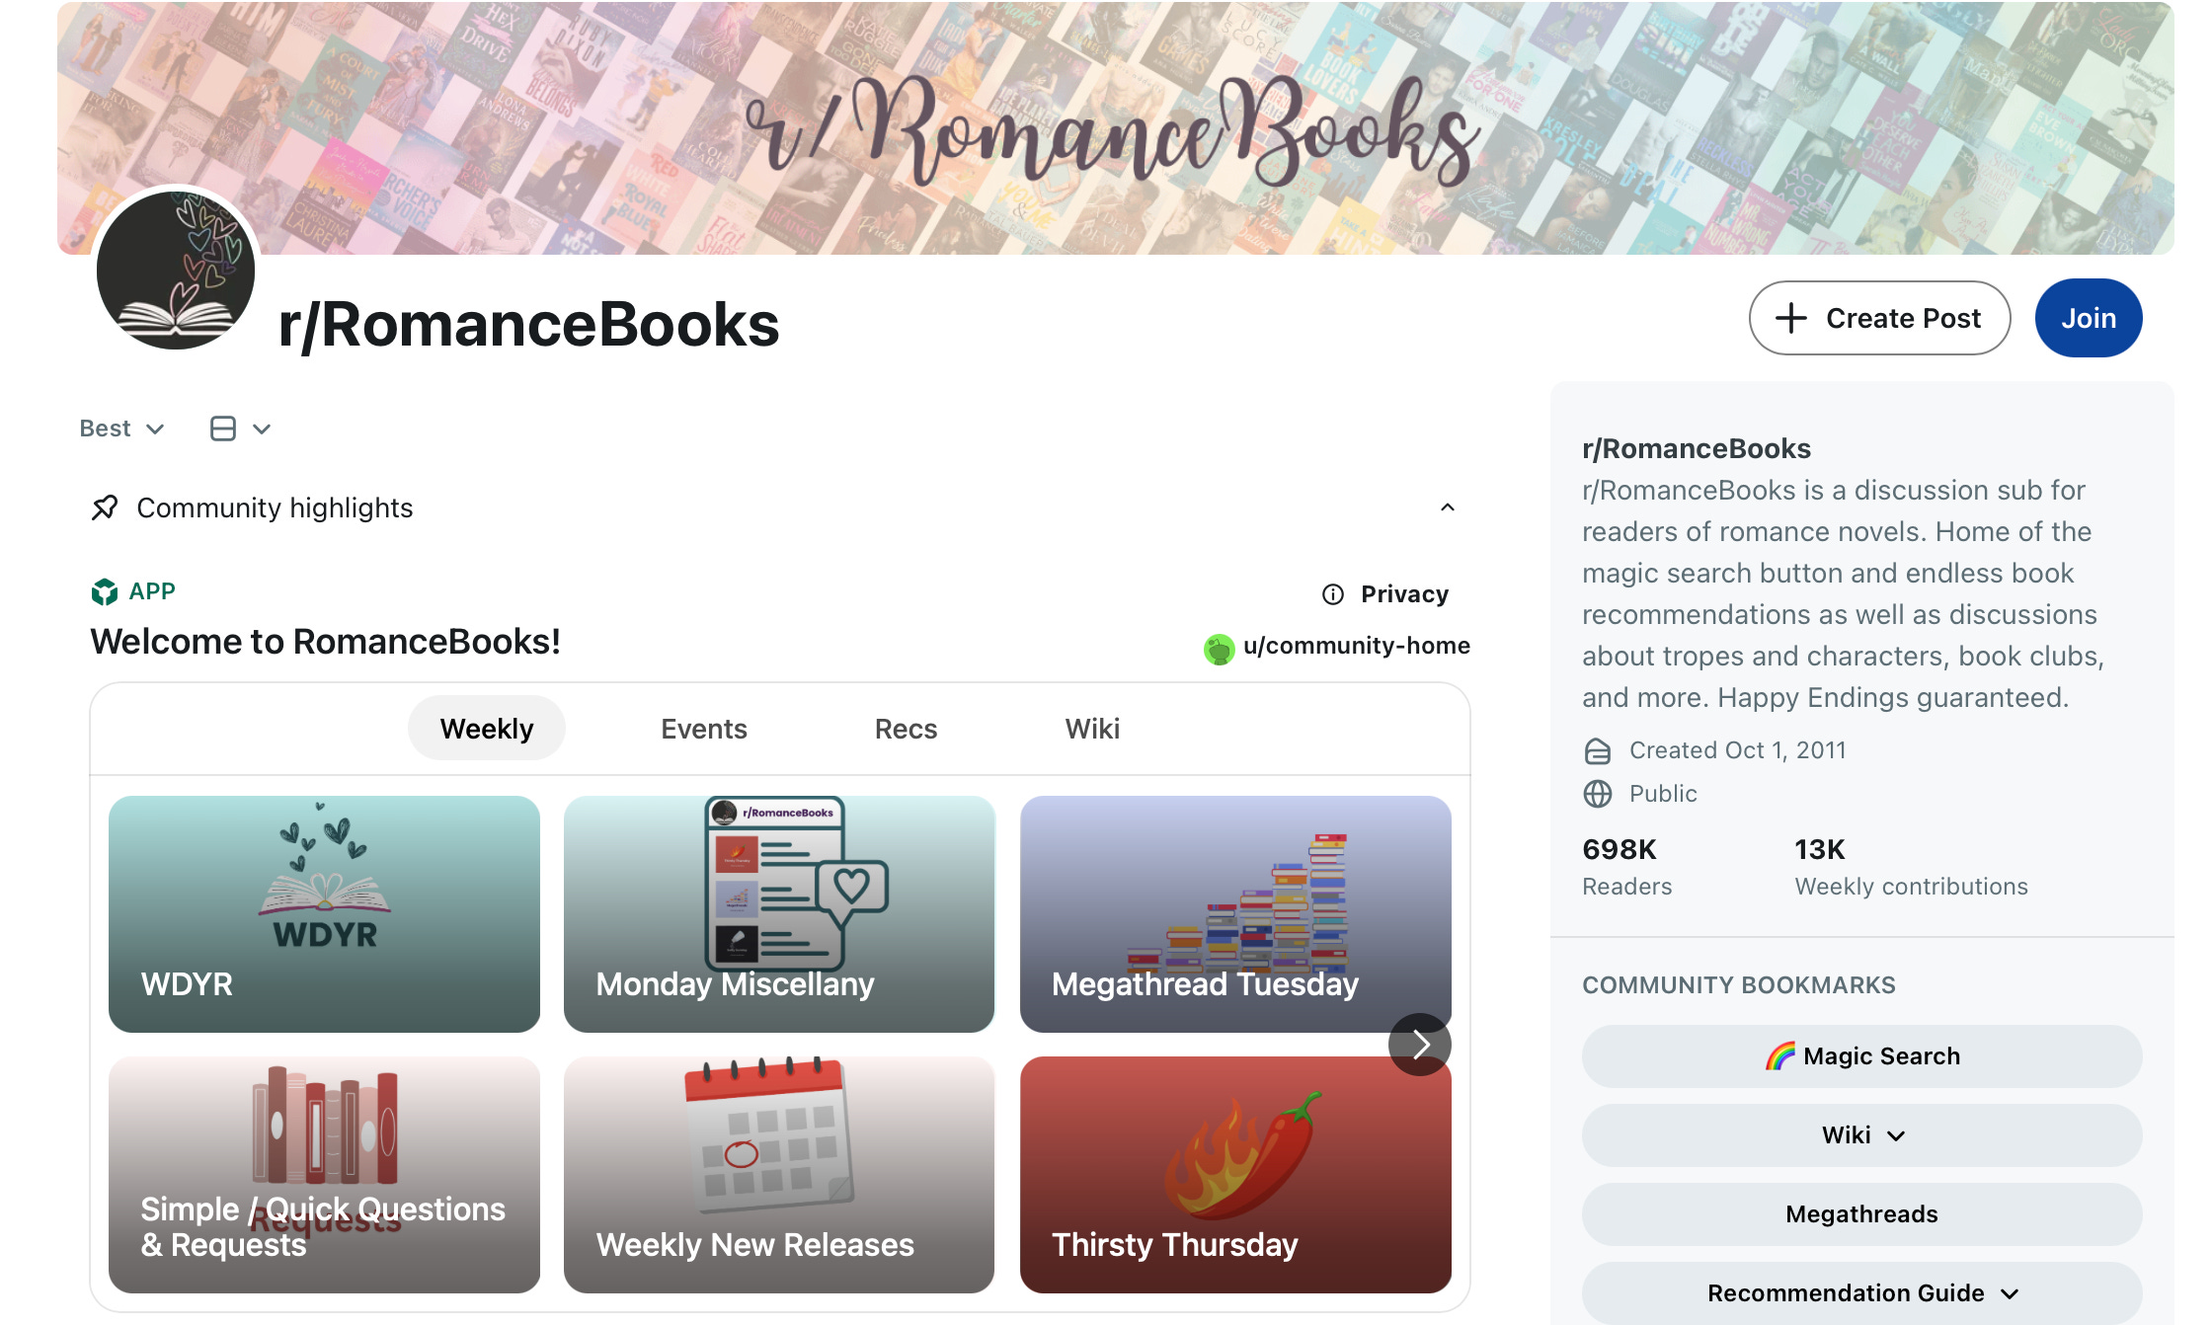Viewport: 2212px width, 1325px height.
Task: Click the pin icon beside Community highlights
Action: click(x=105, y=507)
